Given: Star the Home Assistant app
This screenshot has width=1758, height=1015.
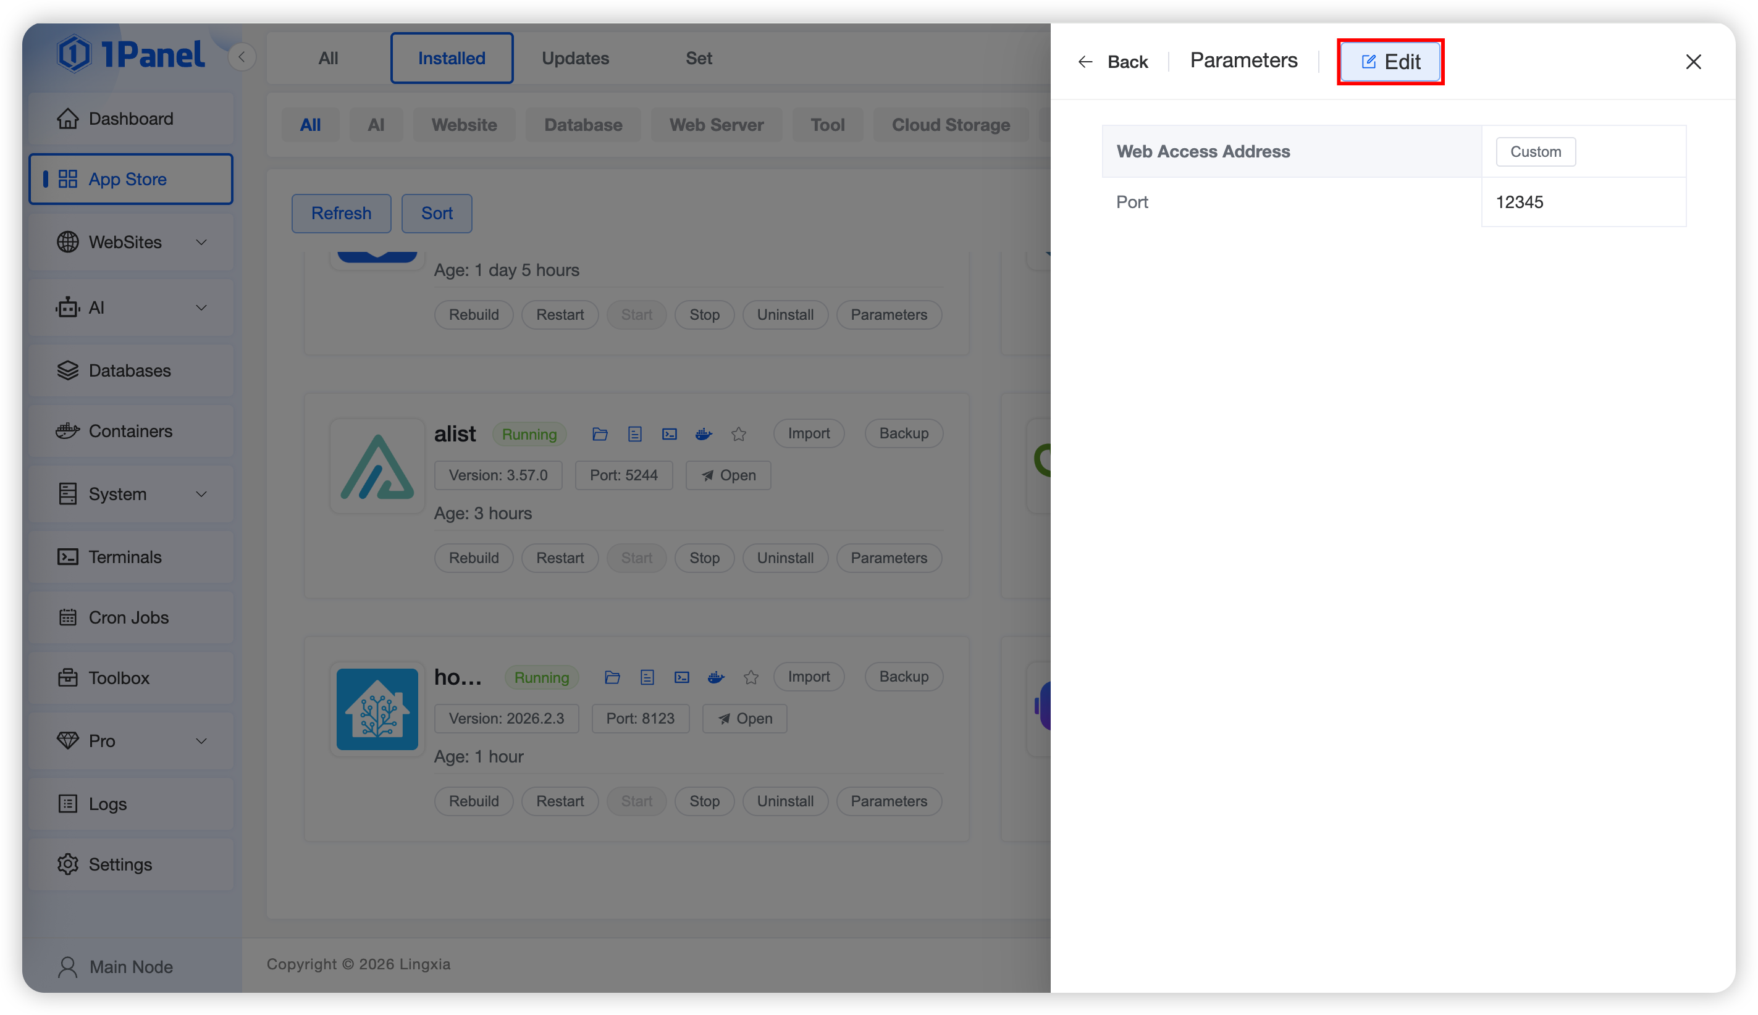Looking at the screenshot, I should pyautogui.click(x=751, y=678).
